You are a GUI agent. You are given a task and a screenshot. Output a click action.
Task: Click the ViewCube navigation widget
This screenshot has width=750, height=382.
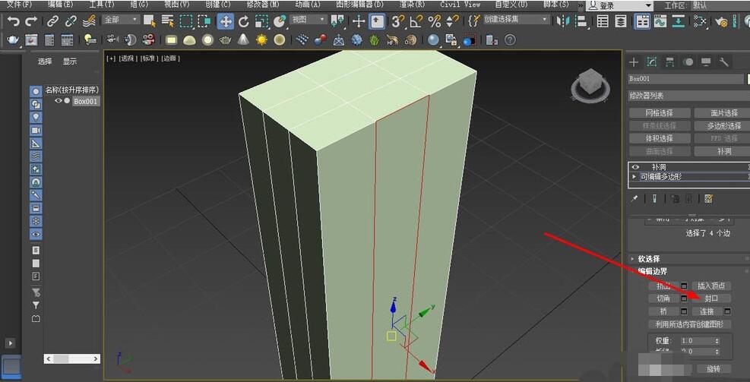(x=590, y=84)
